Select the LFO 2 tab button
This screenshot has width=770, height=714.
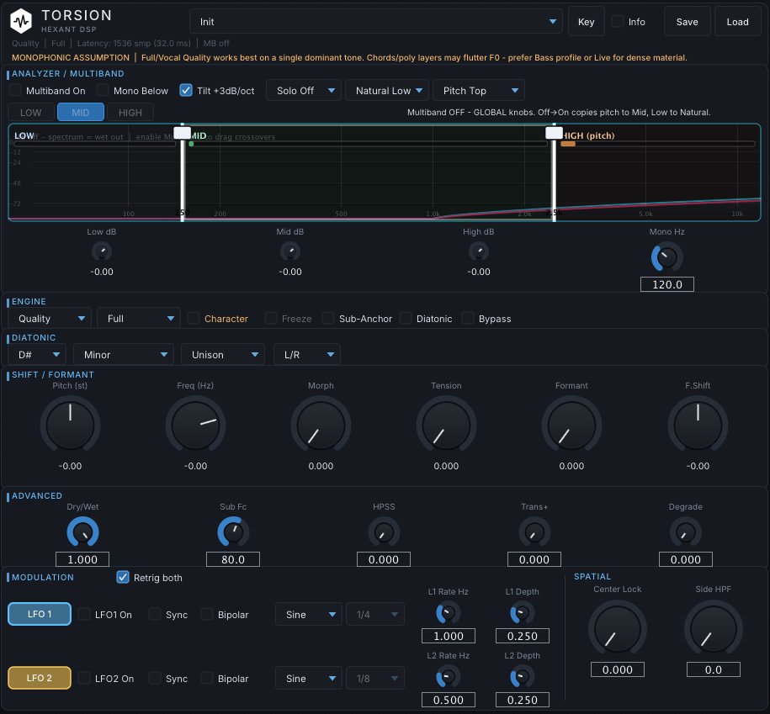tap(40, 678)
